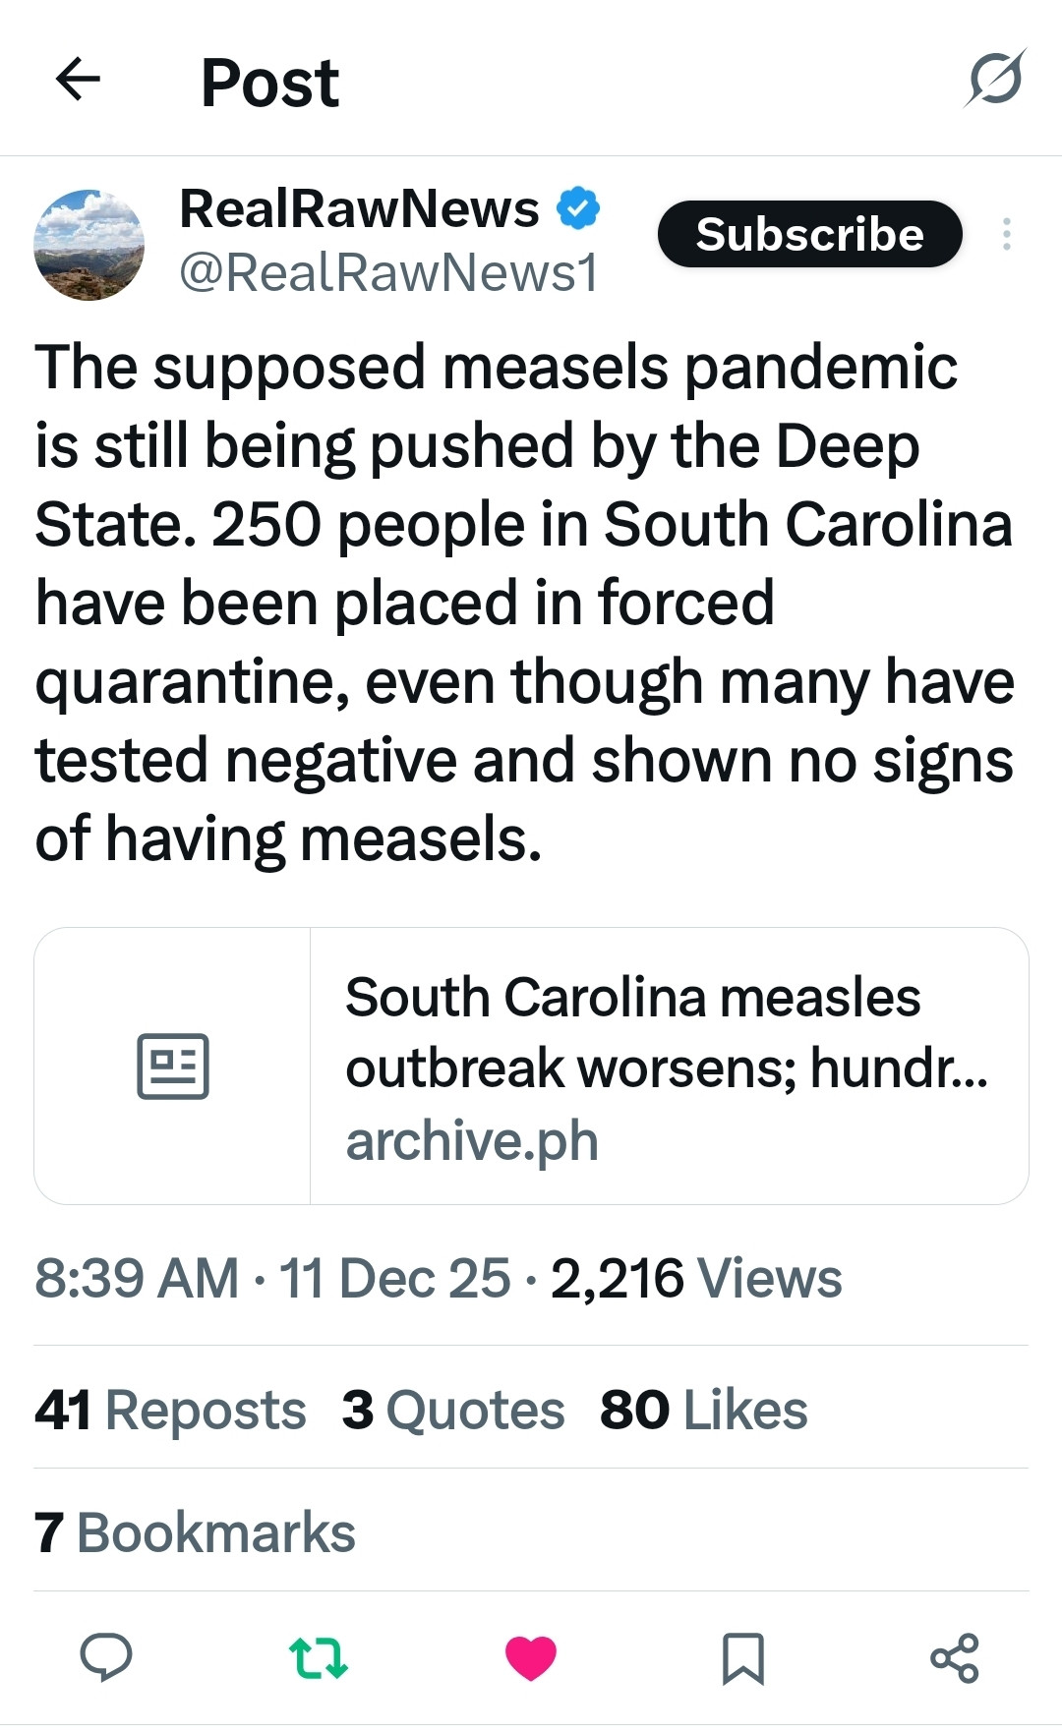
Task: Toggle bookmark icon for this post
Action: 743,1656
